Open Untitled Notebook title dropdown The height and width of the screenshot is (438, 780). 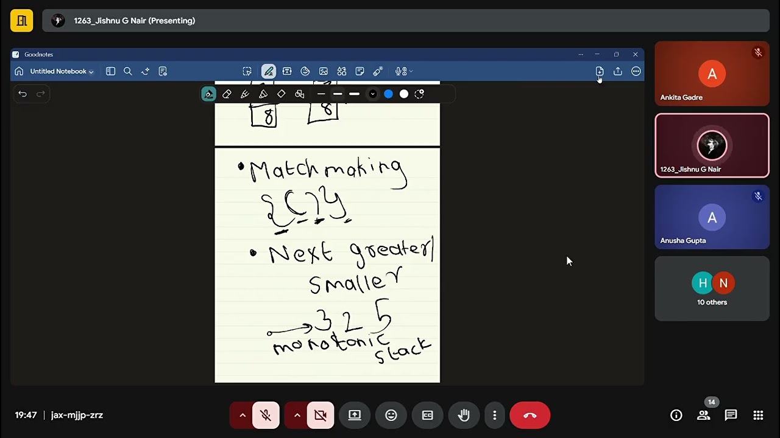62,71
